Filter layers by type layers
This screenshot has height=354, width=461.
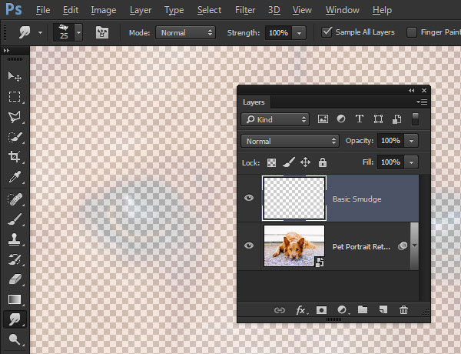360,119
